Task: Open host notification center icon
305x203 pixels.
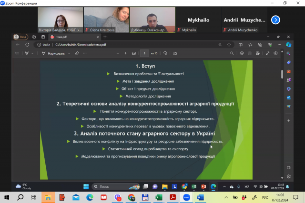Action: [x=295, y=198]
